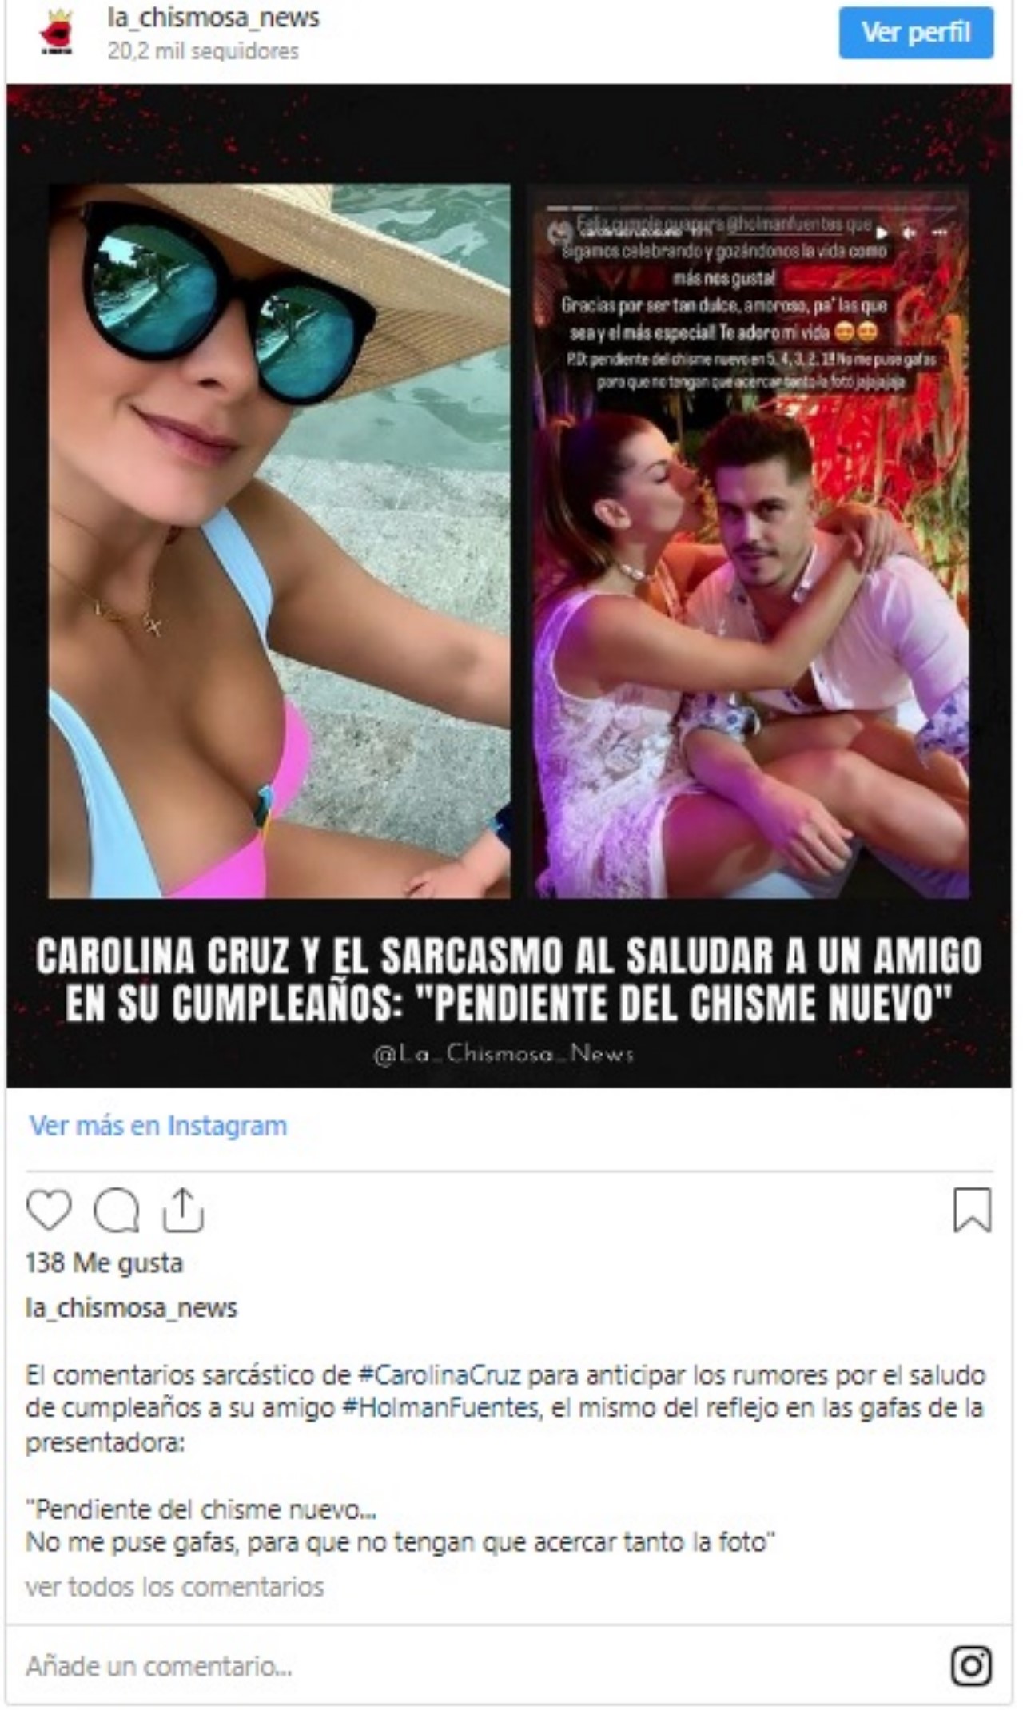Click the sunglasses selfie photo

279,541
